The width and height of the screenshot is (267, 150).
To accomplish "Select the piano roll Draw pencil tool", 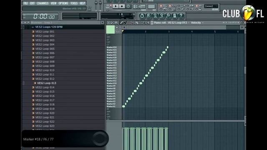I will 121,22.
